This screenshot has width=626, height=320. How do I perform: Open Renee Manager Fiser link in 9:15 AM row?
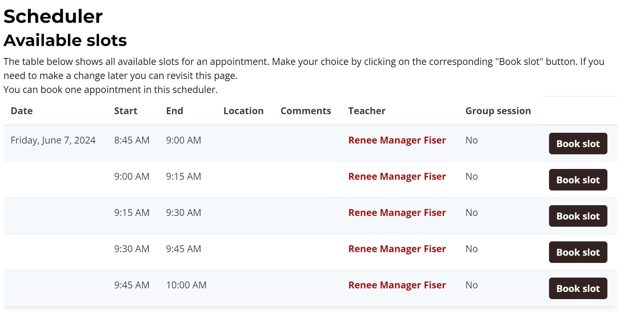tap(397, 213)
